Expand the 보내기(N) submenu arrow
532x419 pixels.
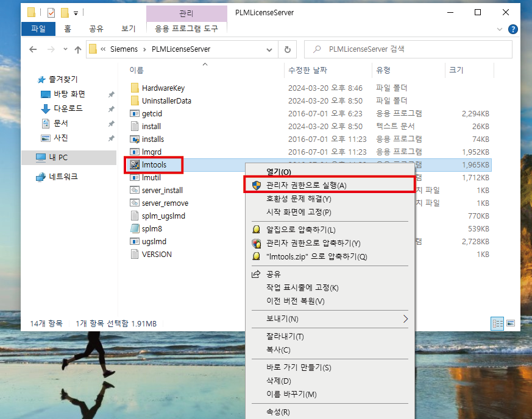[405, 319]
